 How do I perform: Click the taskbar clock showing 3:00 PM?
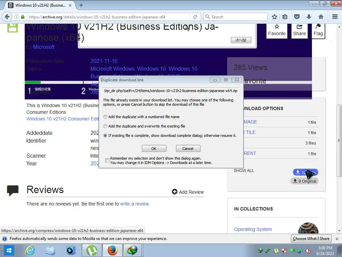[325, 251]
